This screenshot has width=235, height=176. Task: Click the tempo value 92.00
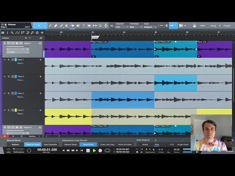pyautogui.click(x=177, y=150)
